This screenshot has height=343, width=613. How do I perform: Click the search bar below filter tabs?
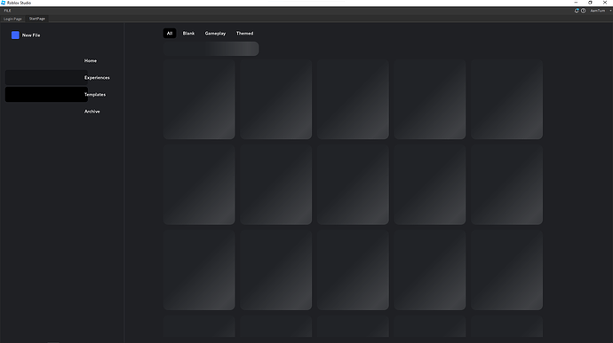(211, 49)
